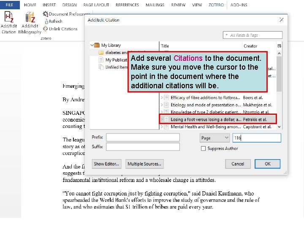Select the My Library folder icon
The width and height of the screenshot is (304, 228).
(x=97, y=45)
